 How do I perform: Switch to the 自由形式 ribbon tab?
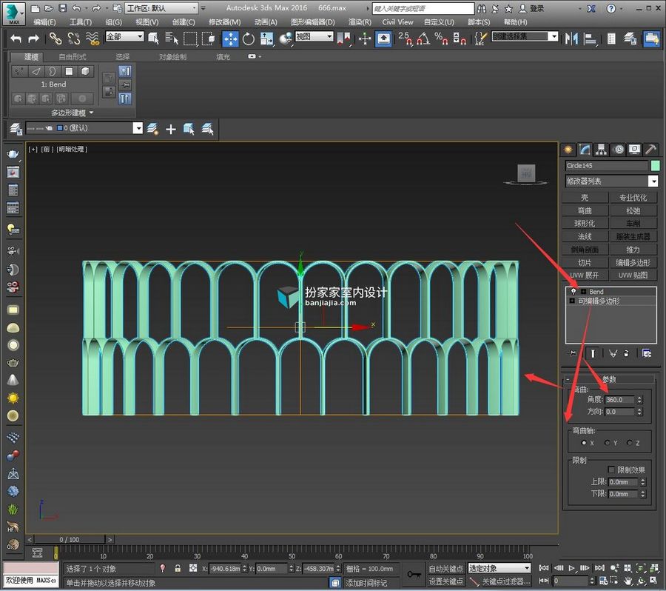click(73, 57)
